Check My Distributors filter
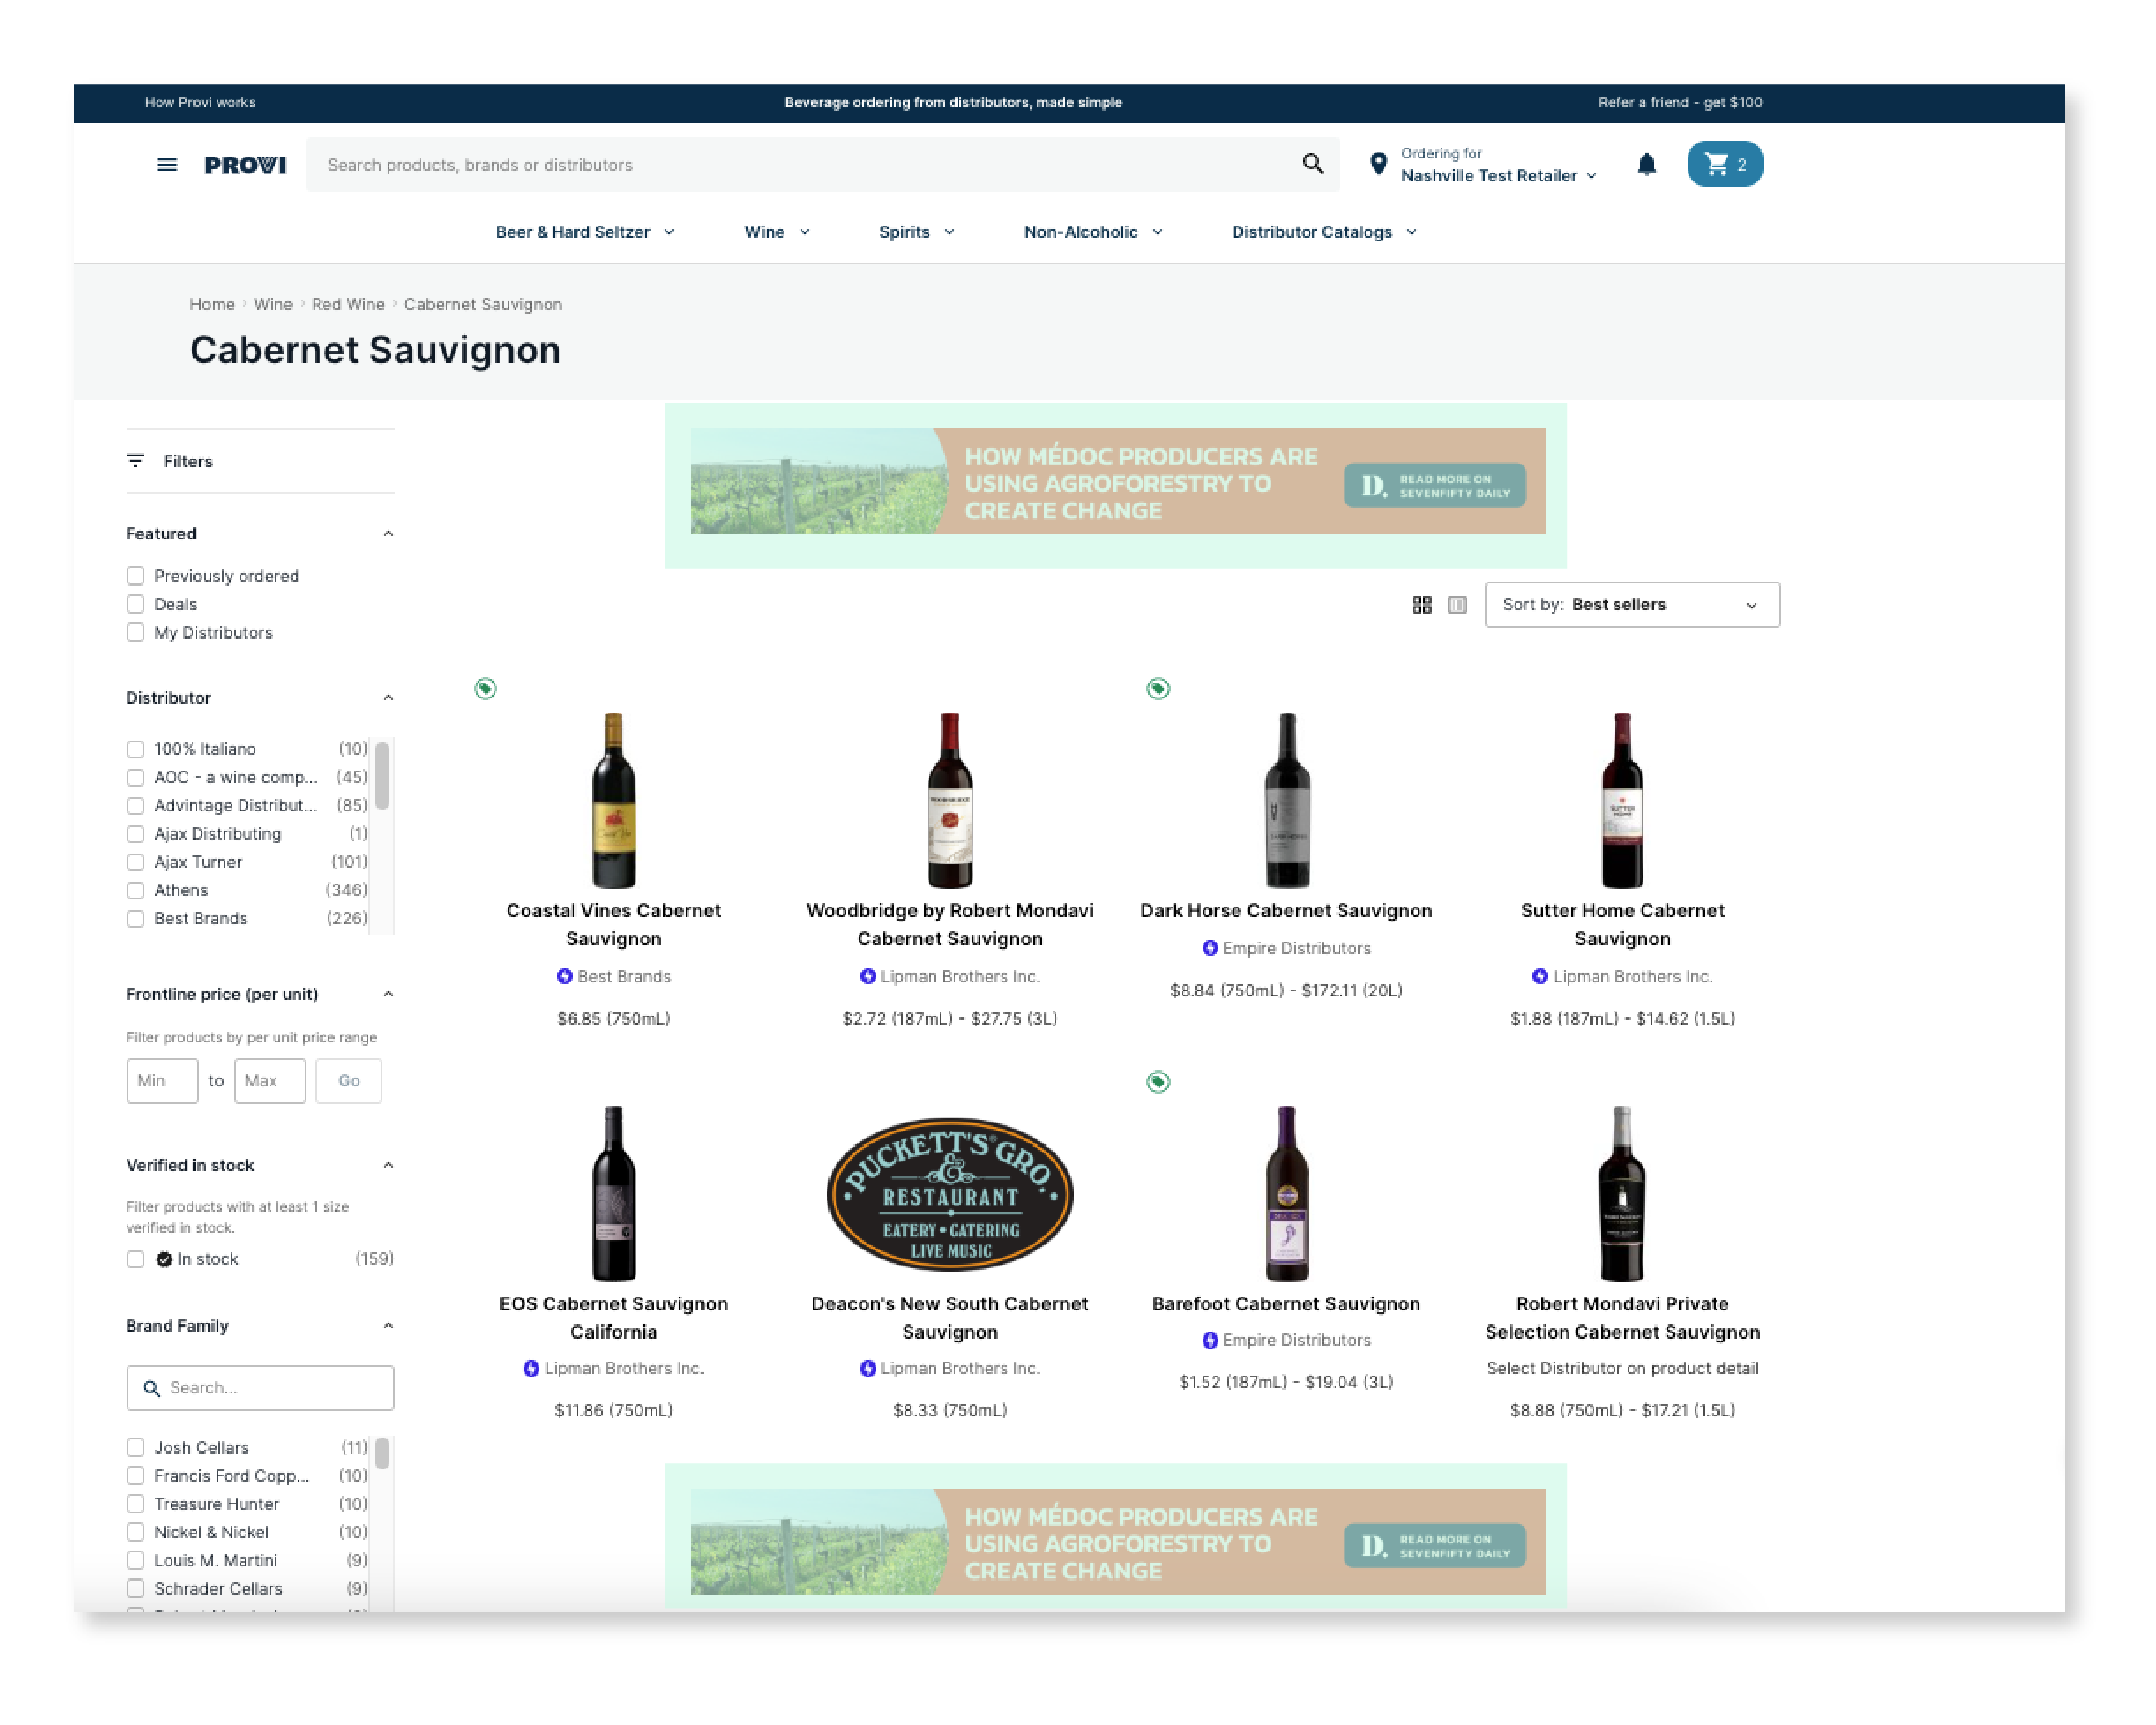 click(135, 633)
